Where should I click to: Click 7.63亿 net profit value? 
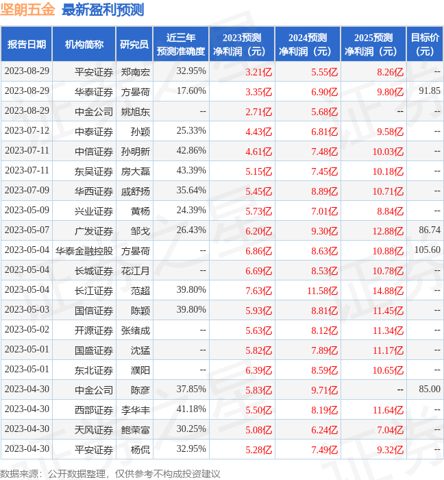[259, 291]
